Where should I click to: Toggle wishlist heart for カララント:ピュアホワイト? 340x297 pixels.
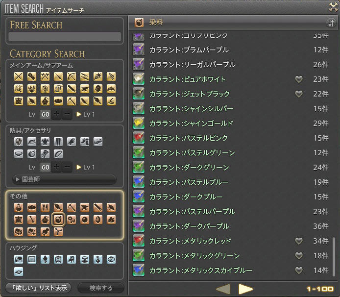click(x=299, y=79)
